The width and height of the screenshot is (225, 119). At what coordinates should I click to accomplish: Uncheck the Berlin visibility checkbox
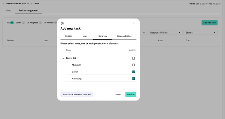pos(133,72)
